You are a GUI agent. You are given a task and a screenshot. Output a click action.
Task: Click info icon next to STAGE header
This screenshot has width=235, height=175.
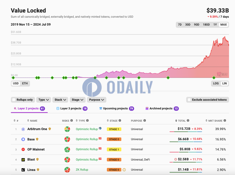120,120
